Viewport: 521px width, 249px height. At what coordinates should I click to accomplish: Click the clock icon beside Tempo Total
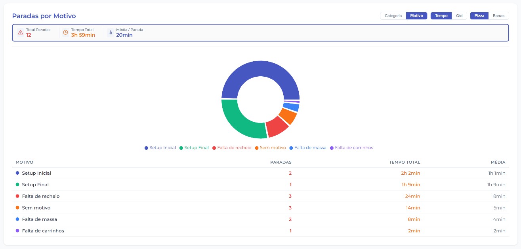(x=66, y=32)
